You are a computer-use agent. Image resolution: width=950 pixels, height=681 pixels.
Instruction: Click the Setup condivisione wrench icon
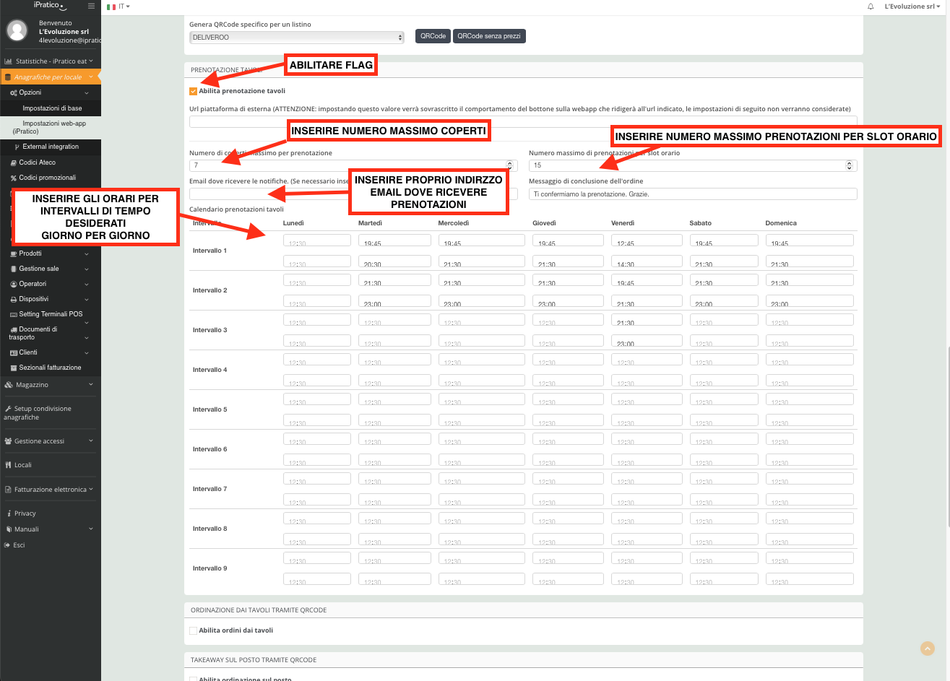click(x=9, y=409)
